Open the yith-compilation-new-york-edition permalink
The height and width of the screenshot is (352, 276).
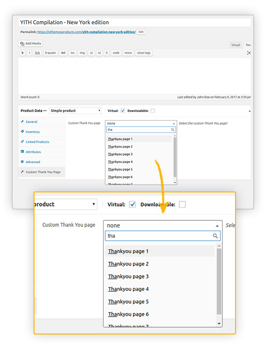86,32
